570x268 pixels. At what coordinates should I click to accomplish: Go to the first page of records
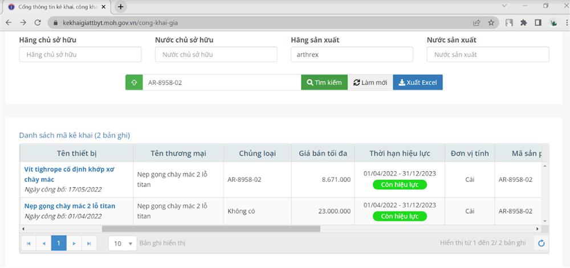(28, 243)
